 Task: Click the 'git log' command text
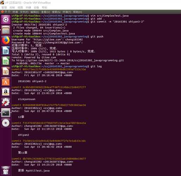coord(96,66)
